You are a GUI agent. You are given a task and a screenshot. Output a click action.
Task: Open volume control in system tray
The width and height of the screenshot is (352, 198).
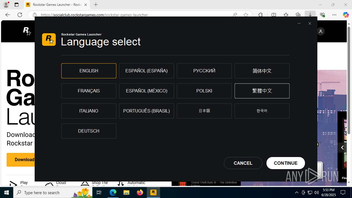coord(317,193)
